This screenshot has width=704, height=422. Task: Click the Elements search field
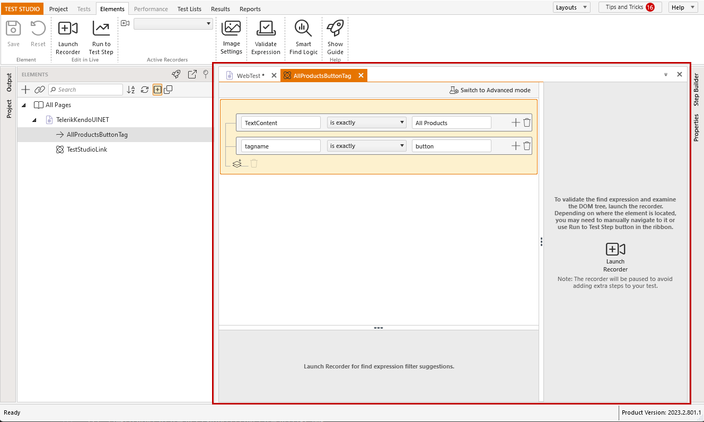tap(85, 90)
